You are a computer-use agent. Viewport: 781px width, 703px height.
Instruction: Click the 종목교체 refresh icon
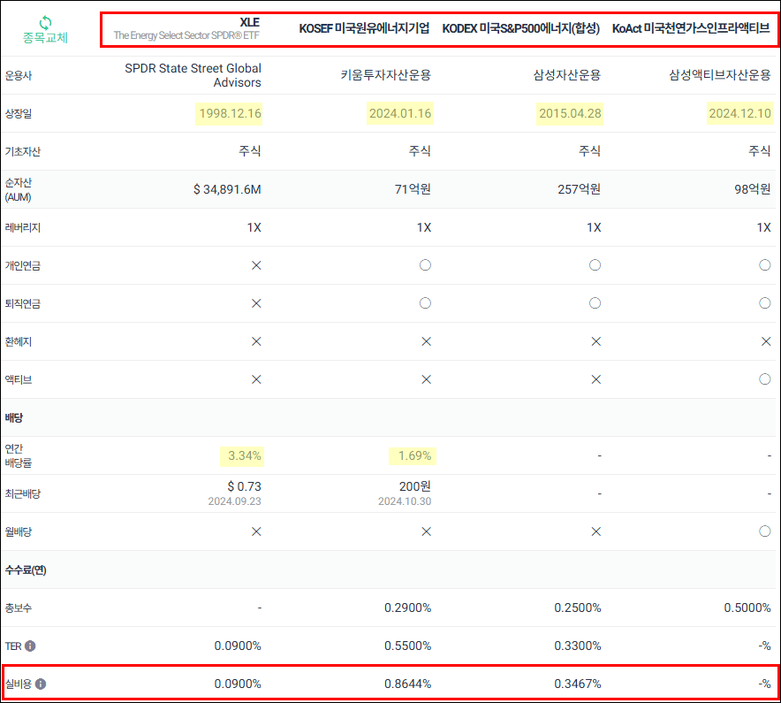tap(45, 22)
